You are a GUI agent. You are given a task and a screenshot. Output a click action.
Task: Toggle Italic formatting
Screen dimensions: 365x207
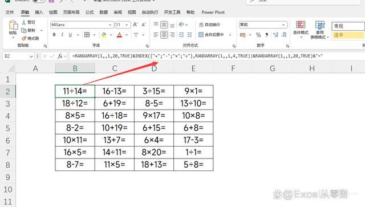tap(62, 35)
